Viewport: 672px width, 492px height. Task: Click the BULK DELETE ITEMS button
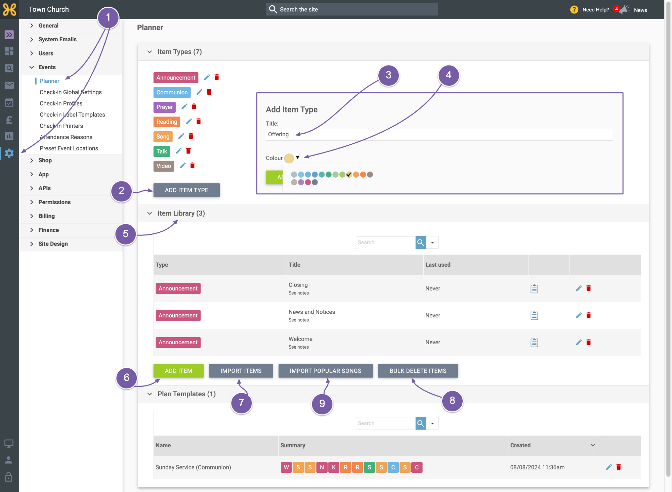pyautogui.click(x=418, y=371)
